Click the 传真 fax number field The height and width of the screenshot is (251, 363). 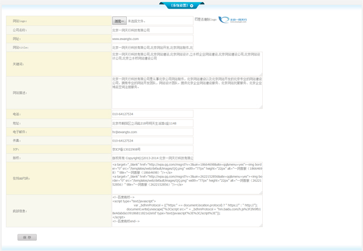(x=152, y=141)
